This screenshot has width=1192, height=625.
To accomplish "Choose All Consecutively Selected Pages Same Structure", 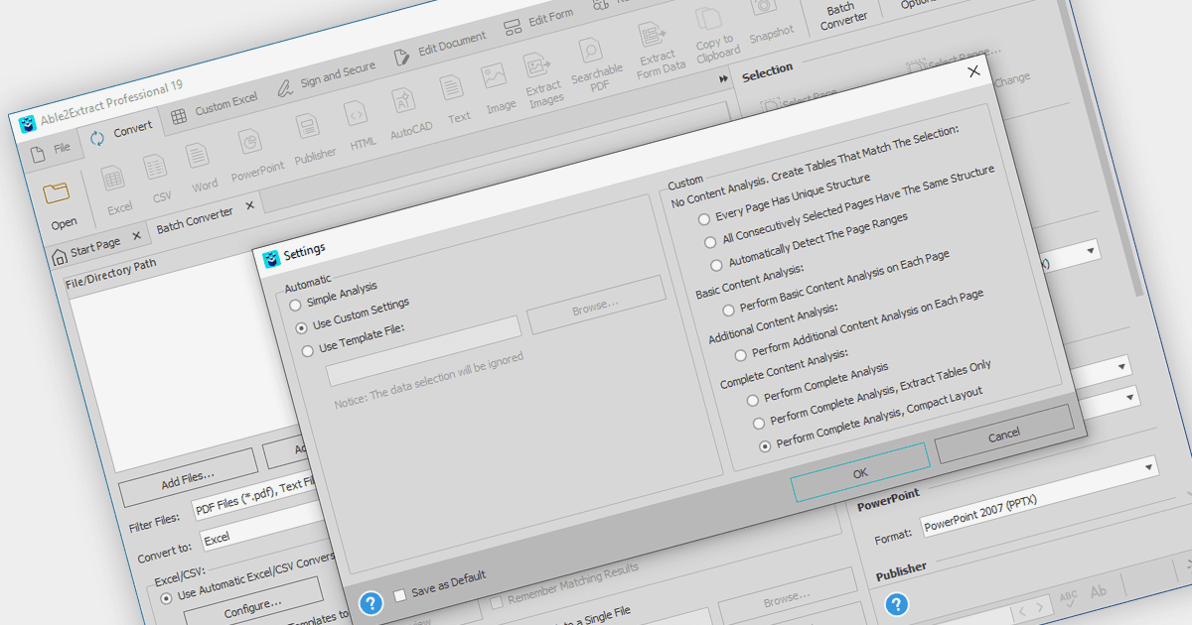I will pos(710,242).
